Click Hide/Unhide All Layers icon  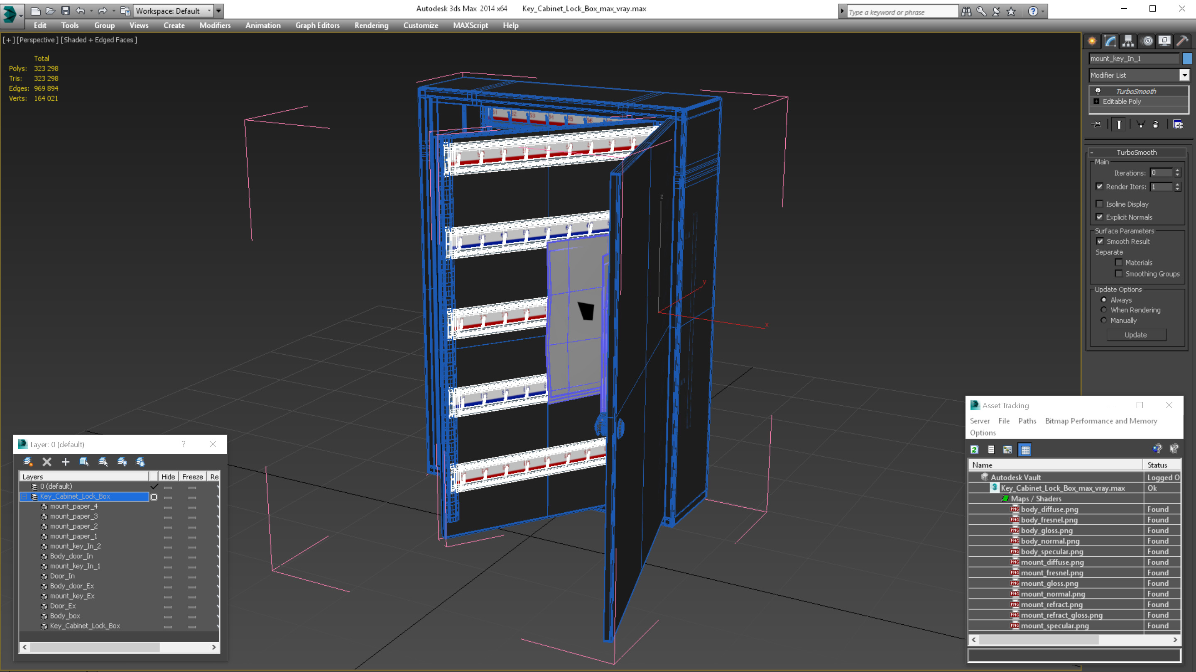[122, 461]
